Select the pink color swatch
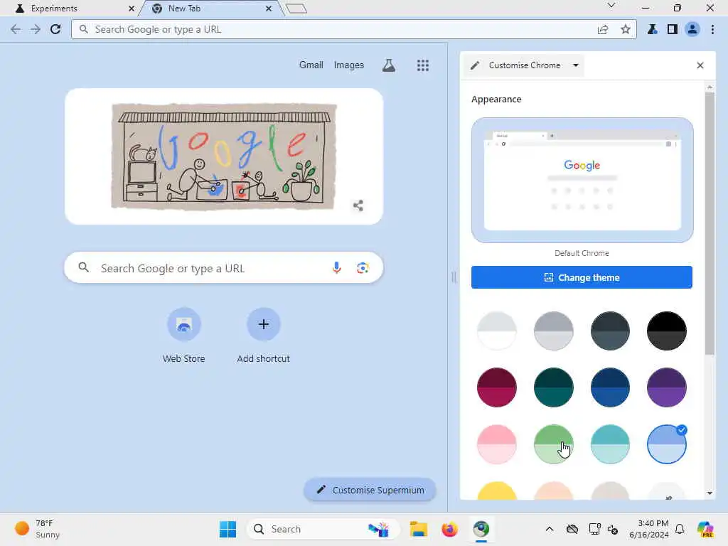 497,444
